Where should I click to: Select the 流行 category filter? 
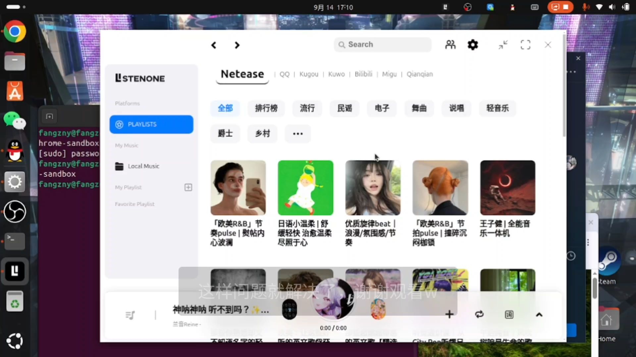pos(307,108)
